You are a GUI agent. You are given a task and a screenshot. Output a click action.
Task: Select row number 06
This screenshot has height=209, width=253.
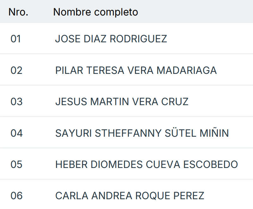click(16, 196)
